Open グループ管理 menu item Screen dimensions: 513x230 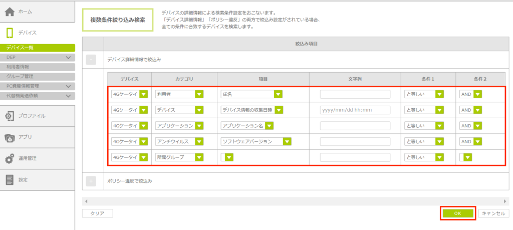click(38, 76)
